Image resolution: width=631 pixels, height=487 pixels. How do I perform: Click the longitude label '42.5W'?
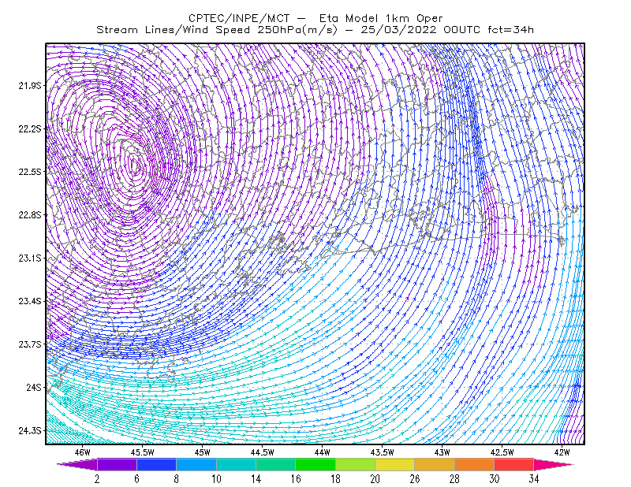tap(502, 452)
